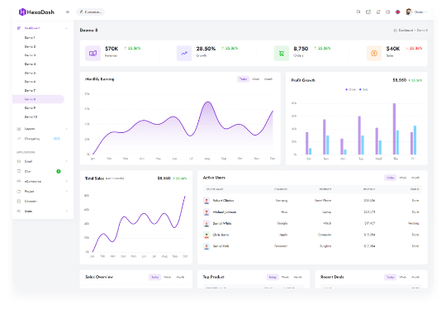Select Week tab in Sales Overview

pyautogui.click(x=167, y=277)
